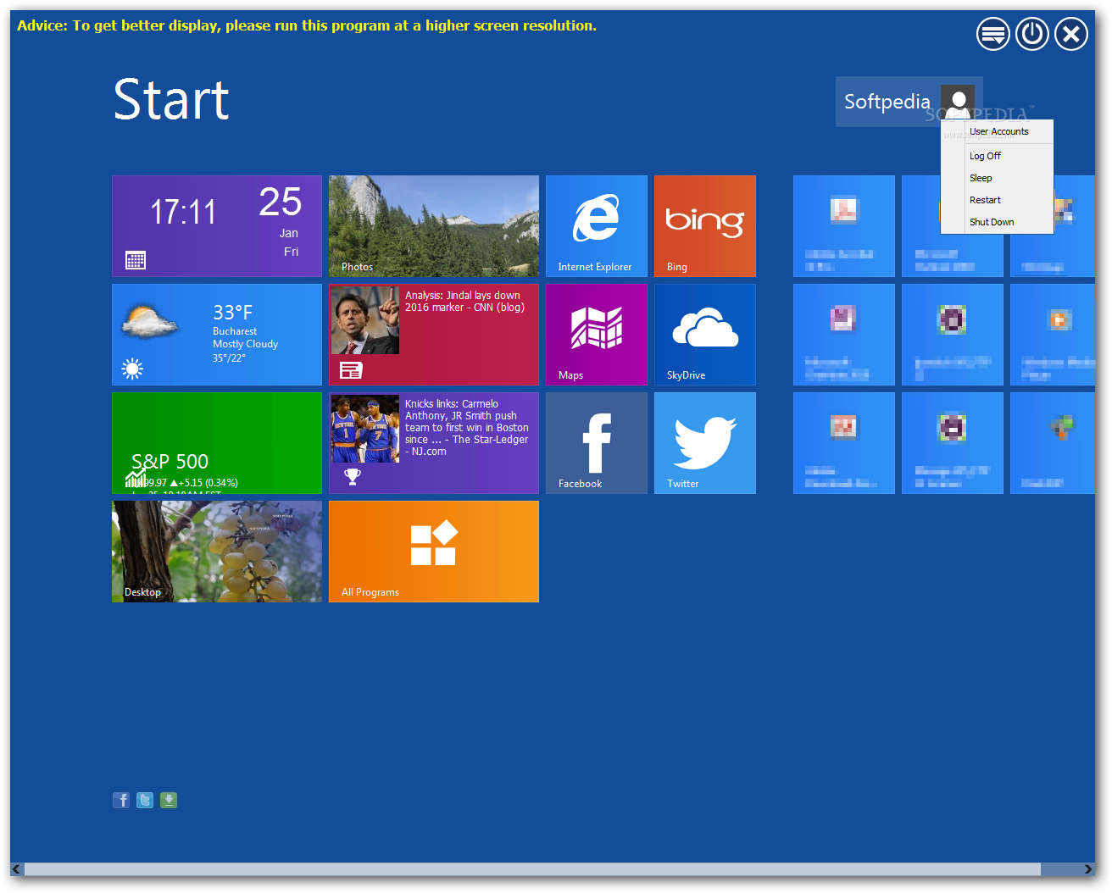This screenshot has height=893, width=1112.
Task: Open the clock and calendar tile
Action: point(217,226)
